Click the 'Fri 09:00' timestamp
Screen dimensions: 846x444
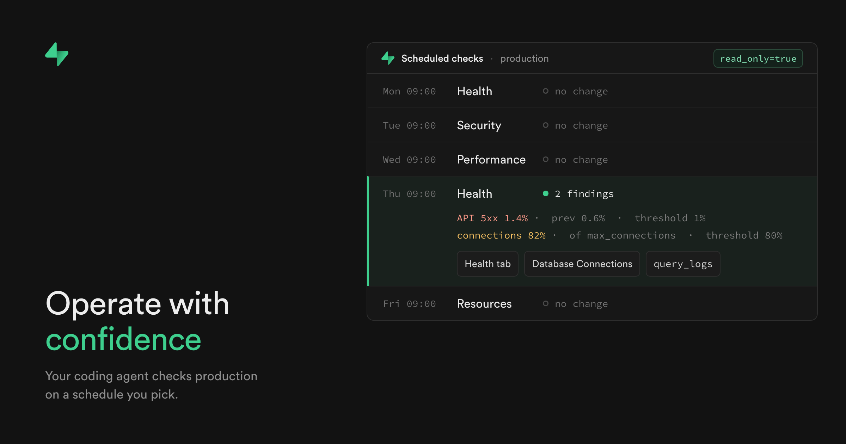tap(409, 304)
